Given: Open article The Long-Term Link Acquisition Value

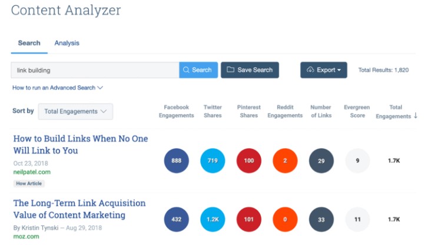Looking at the screenshot, I should [79, 209].
